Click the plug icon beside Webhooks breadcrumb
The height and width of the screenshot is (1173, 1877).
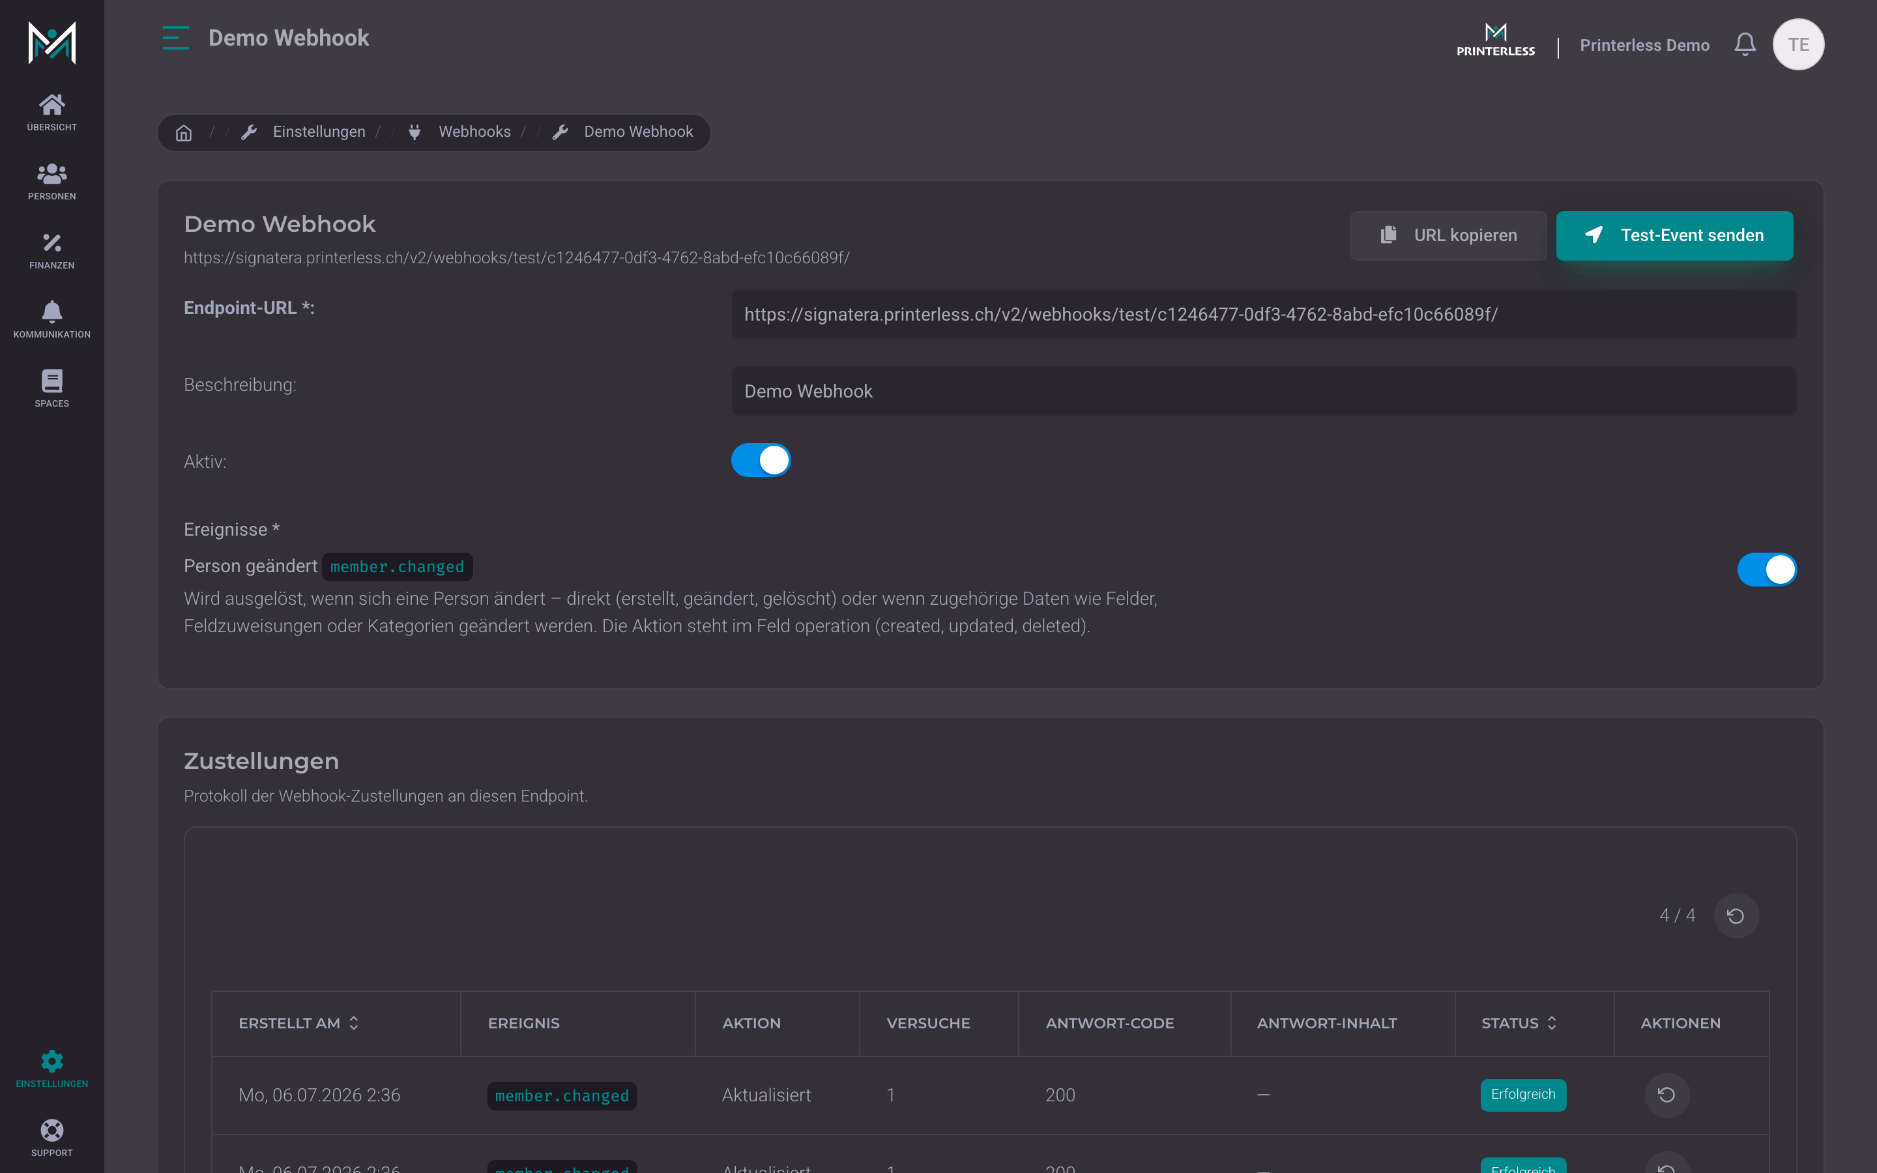point(415,133)
